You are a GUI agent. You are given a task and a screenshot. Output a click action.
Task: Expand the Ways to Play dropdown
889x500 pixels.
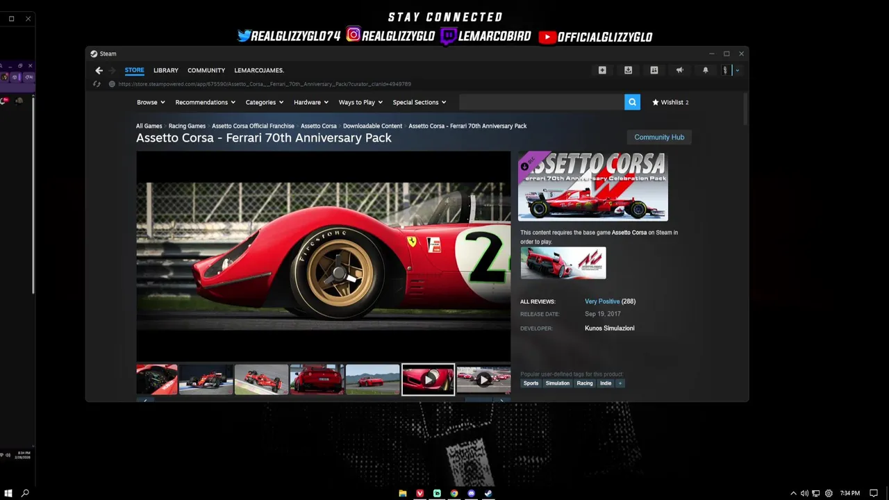[361, 102]
